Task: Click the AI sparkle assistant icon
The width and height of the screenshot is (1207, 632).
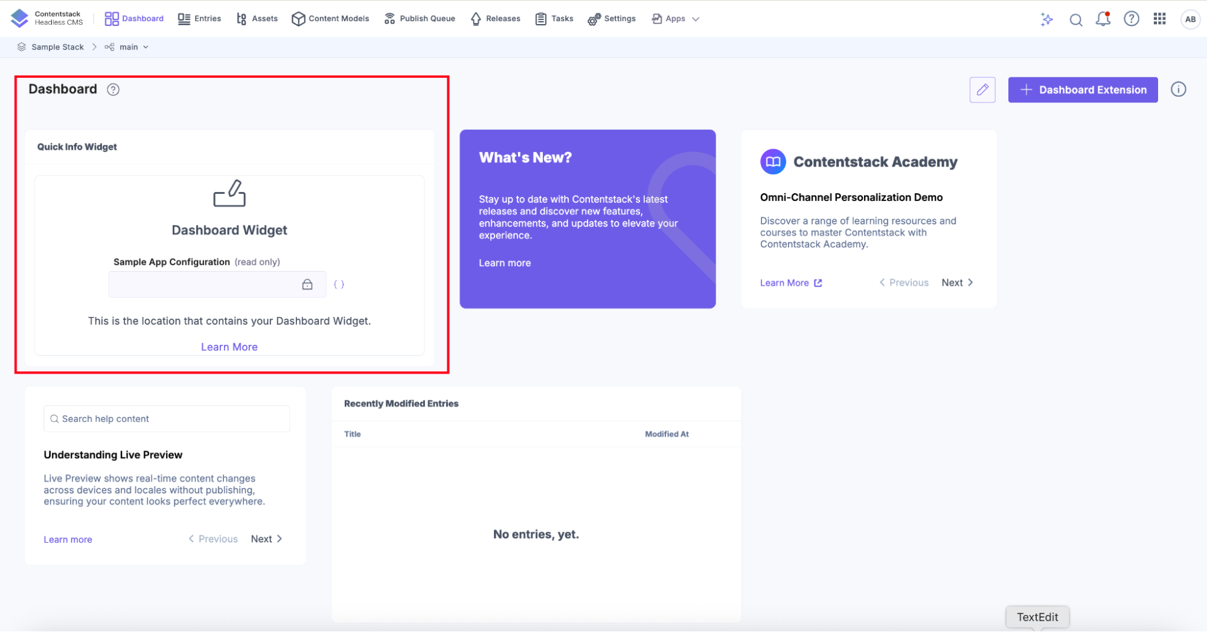Action: [x=1047, y=19]
